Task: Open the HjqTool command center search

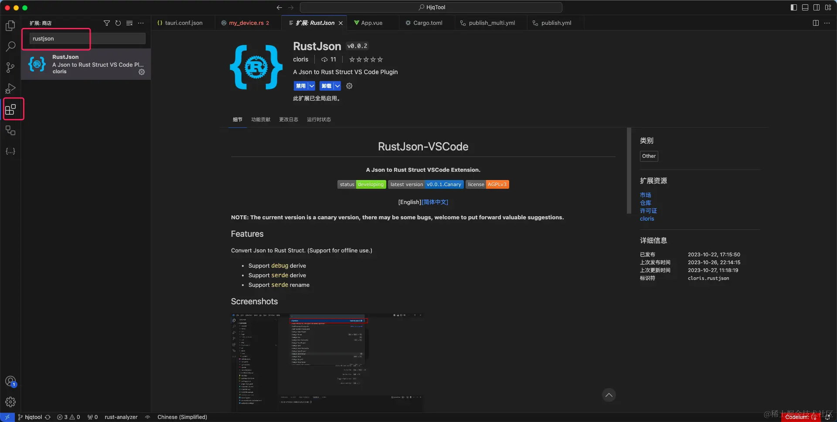Action: coord(431,7)
